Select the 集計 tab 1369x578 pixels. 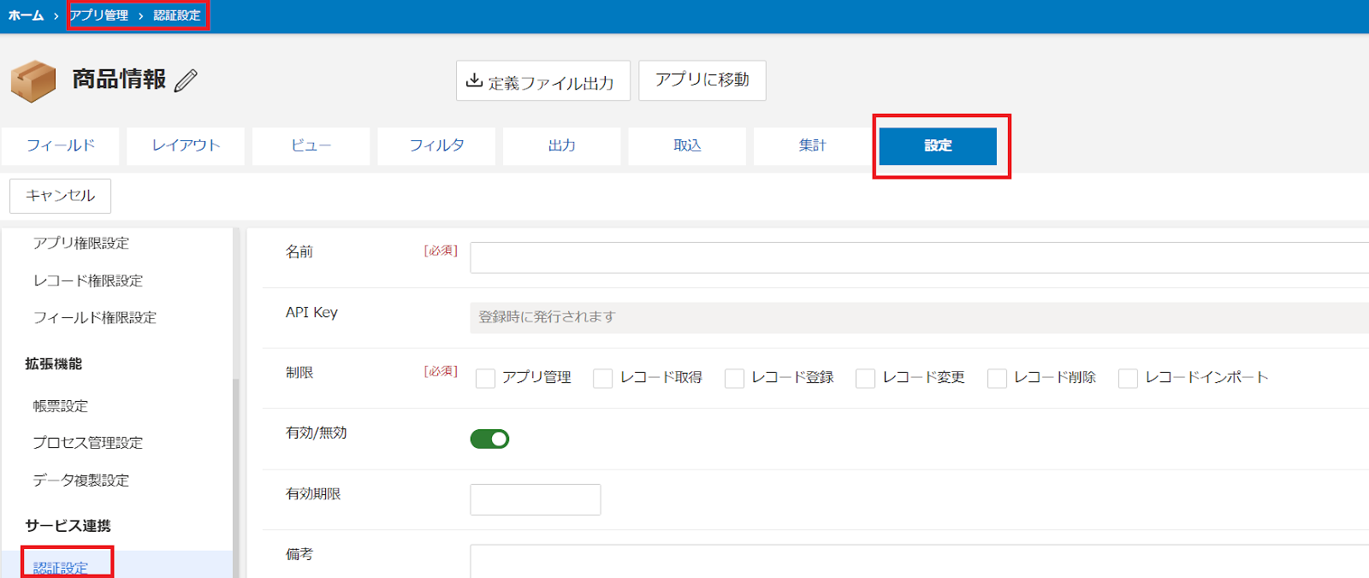click(812, 146)
